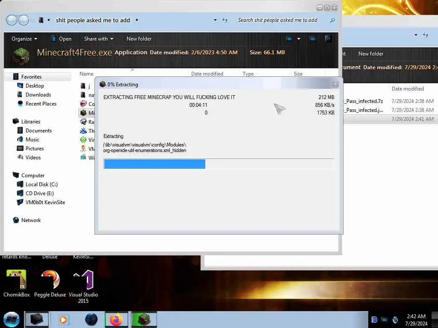Sort by Date modified in background window
The image size is (438, 328).
(x=408, y=89)
